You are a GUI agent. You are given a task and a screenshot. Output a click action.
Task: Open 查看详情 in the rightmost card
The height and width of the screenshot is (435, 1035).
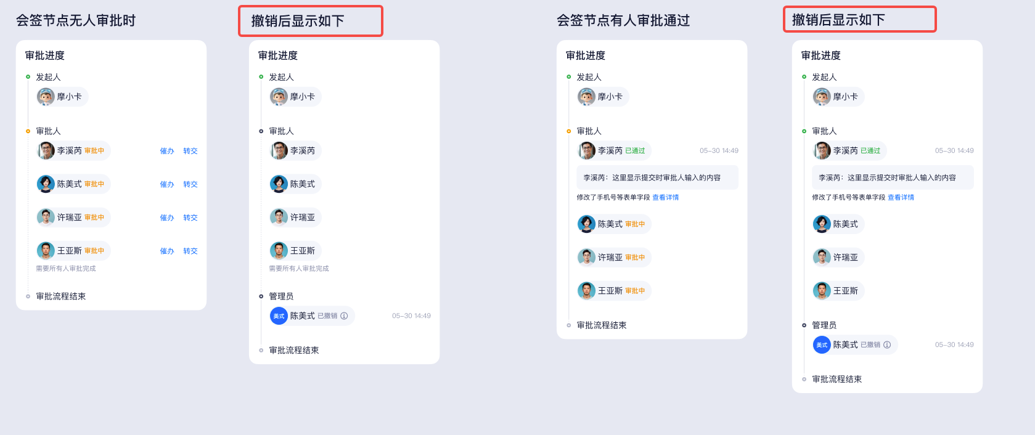pos(901,198)
